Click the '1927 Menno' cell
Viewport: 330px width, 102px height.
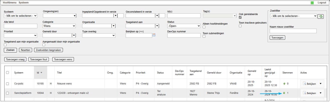[194, 93]
